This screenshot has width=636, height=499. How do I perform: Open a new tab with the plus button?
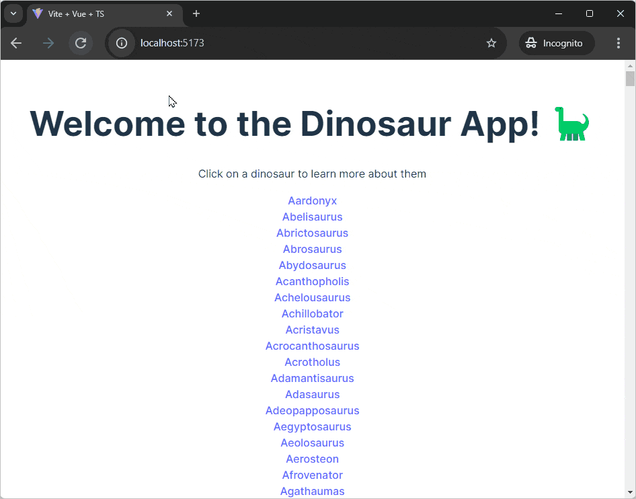[196, 13]
